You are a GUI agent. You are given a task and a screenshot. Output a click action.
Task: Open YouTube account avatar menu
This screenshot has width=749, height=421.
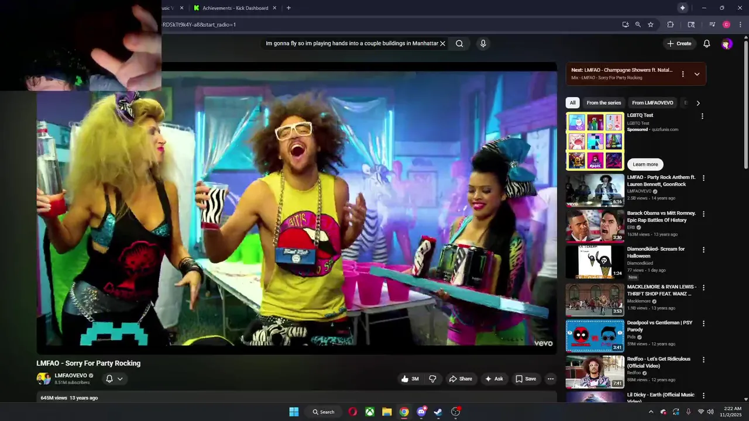point(727,44)
